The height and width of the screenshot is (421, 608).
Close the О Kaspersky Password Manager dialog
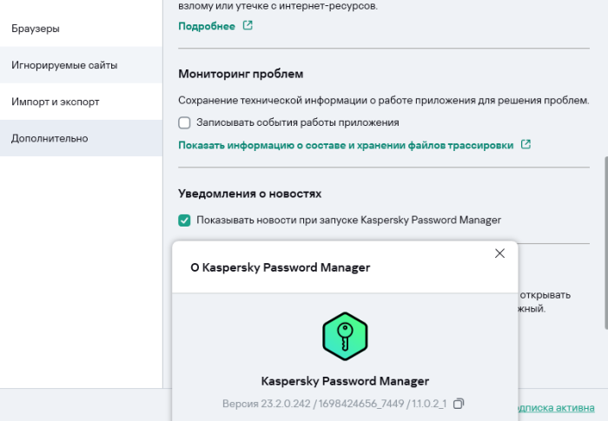(499, 253)
